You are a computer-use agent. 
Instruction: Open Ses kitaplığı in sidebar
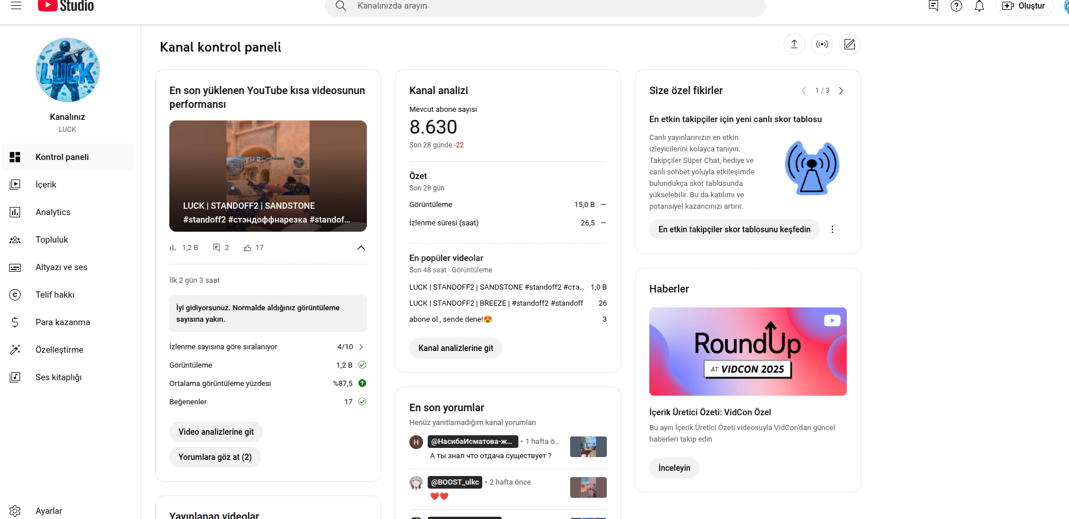click(68, 377)
